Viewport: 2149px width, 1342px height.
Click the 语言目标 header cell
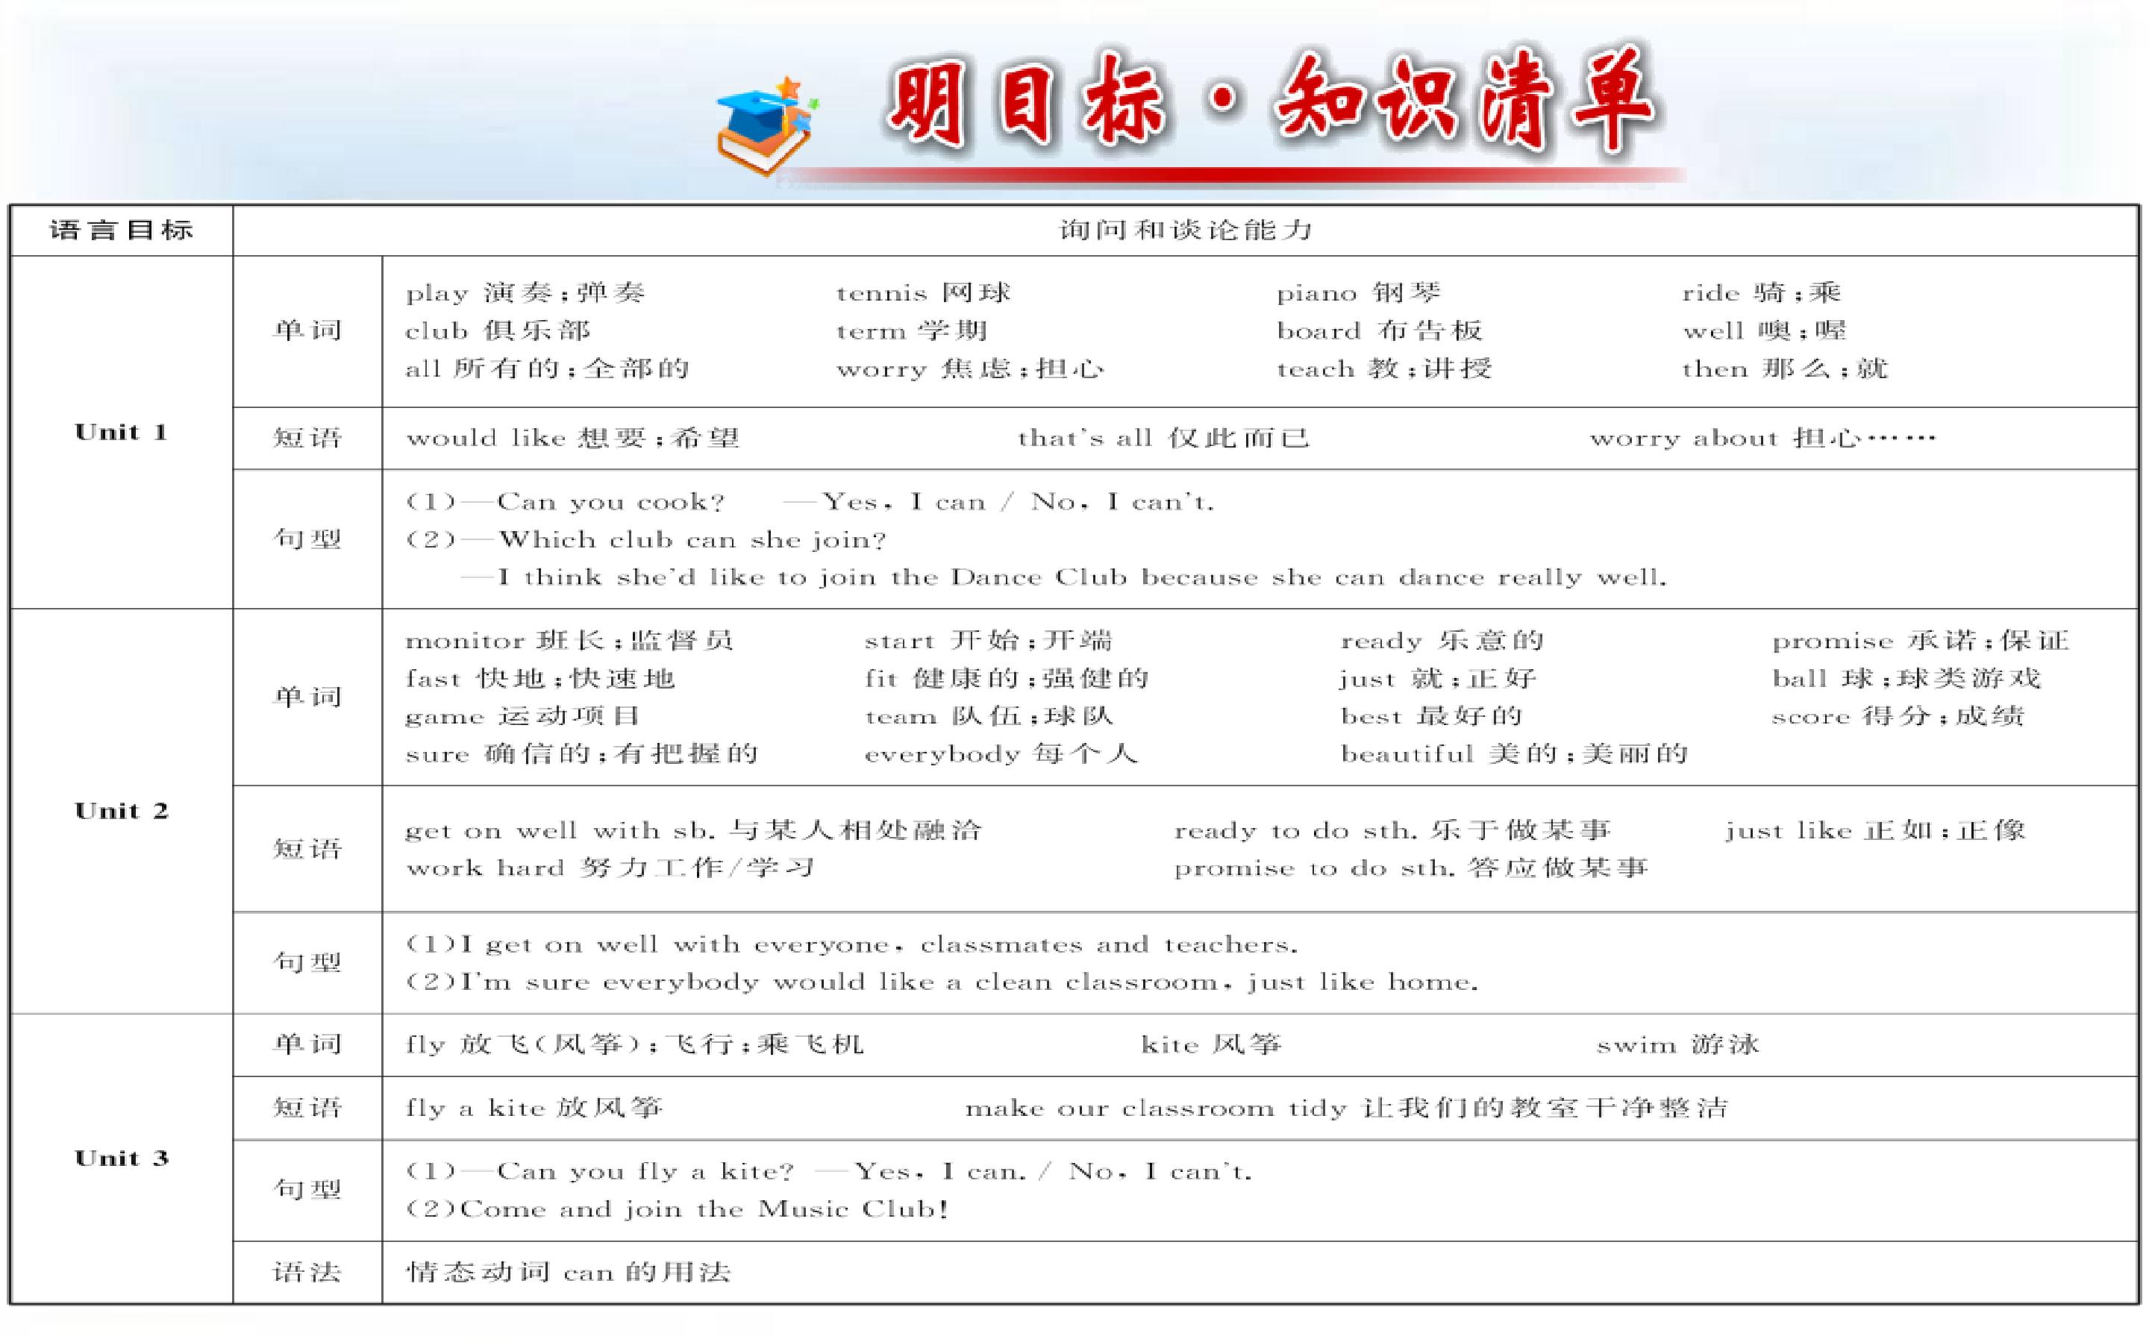[122, 231]
